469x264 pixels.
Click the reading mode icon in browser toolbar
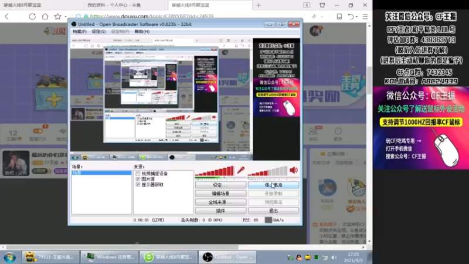point(339,16)
